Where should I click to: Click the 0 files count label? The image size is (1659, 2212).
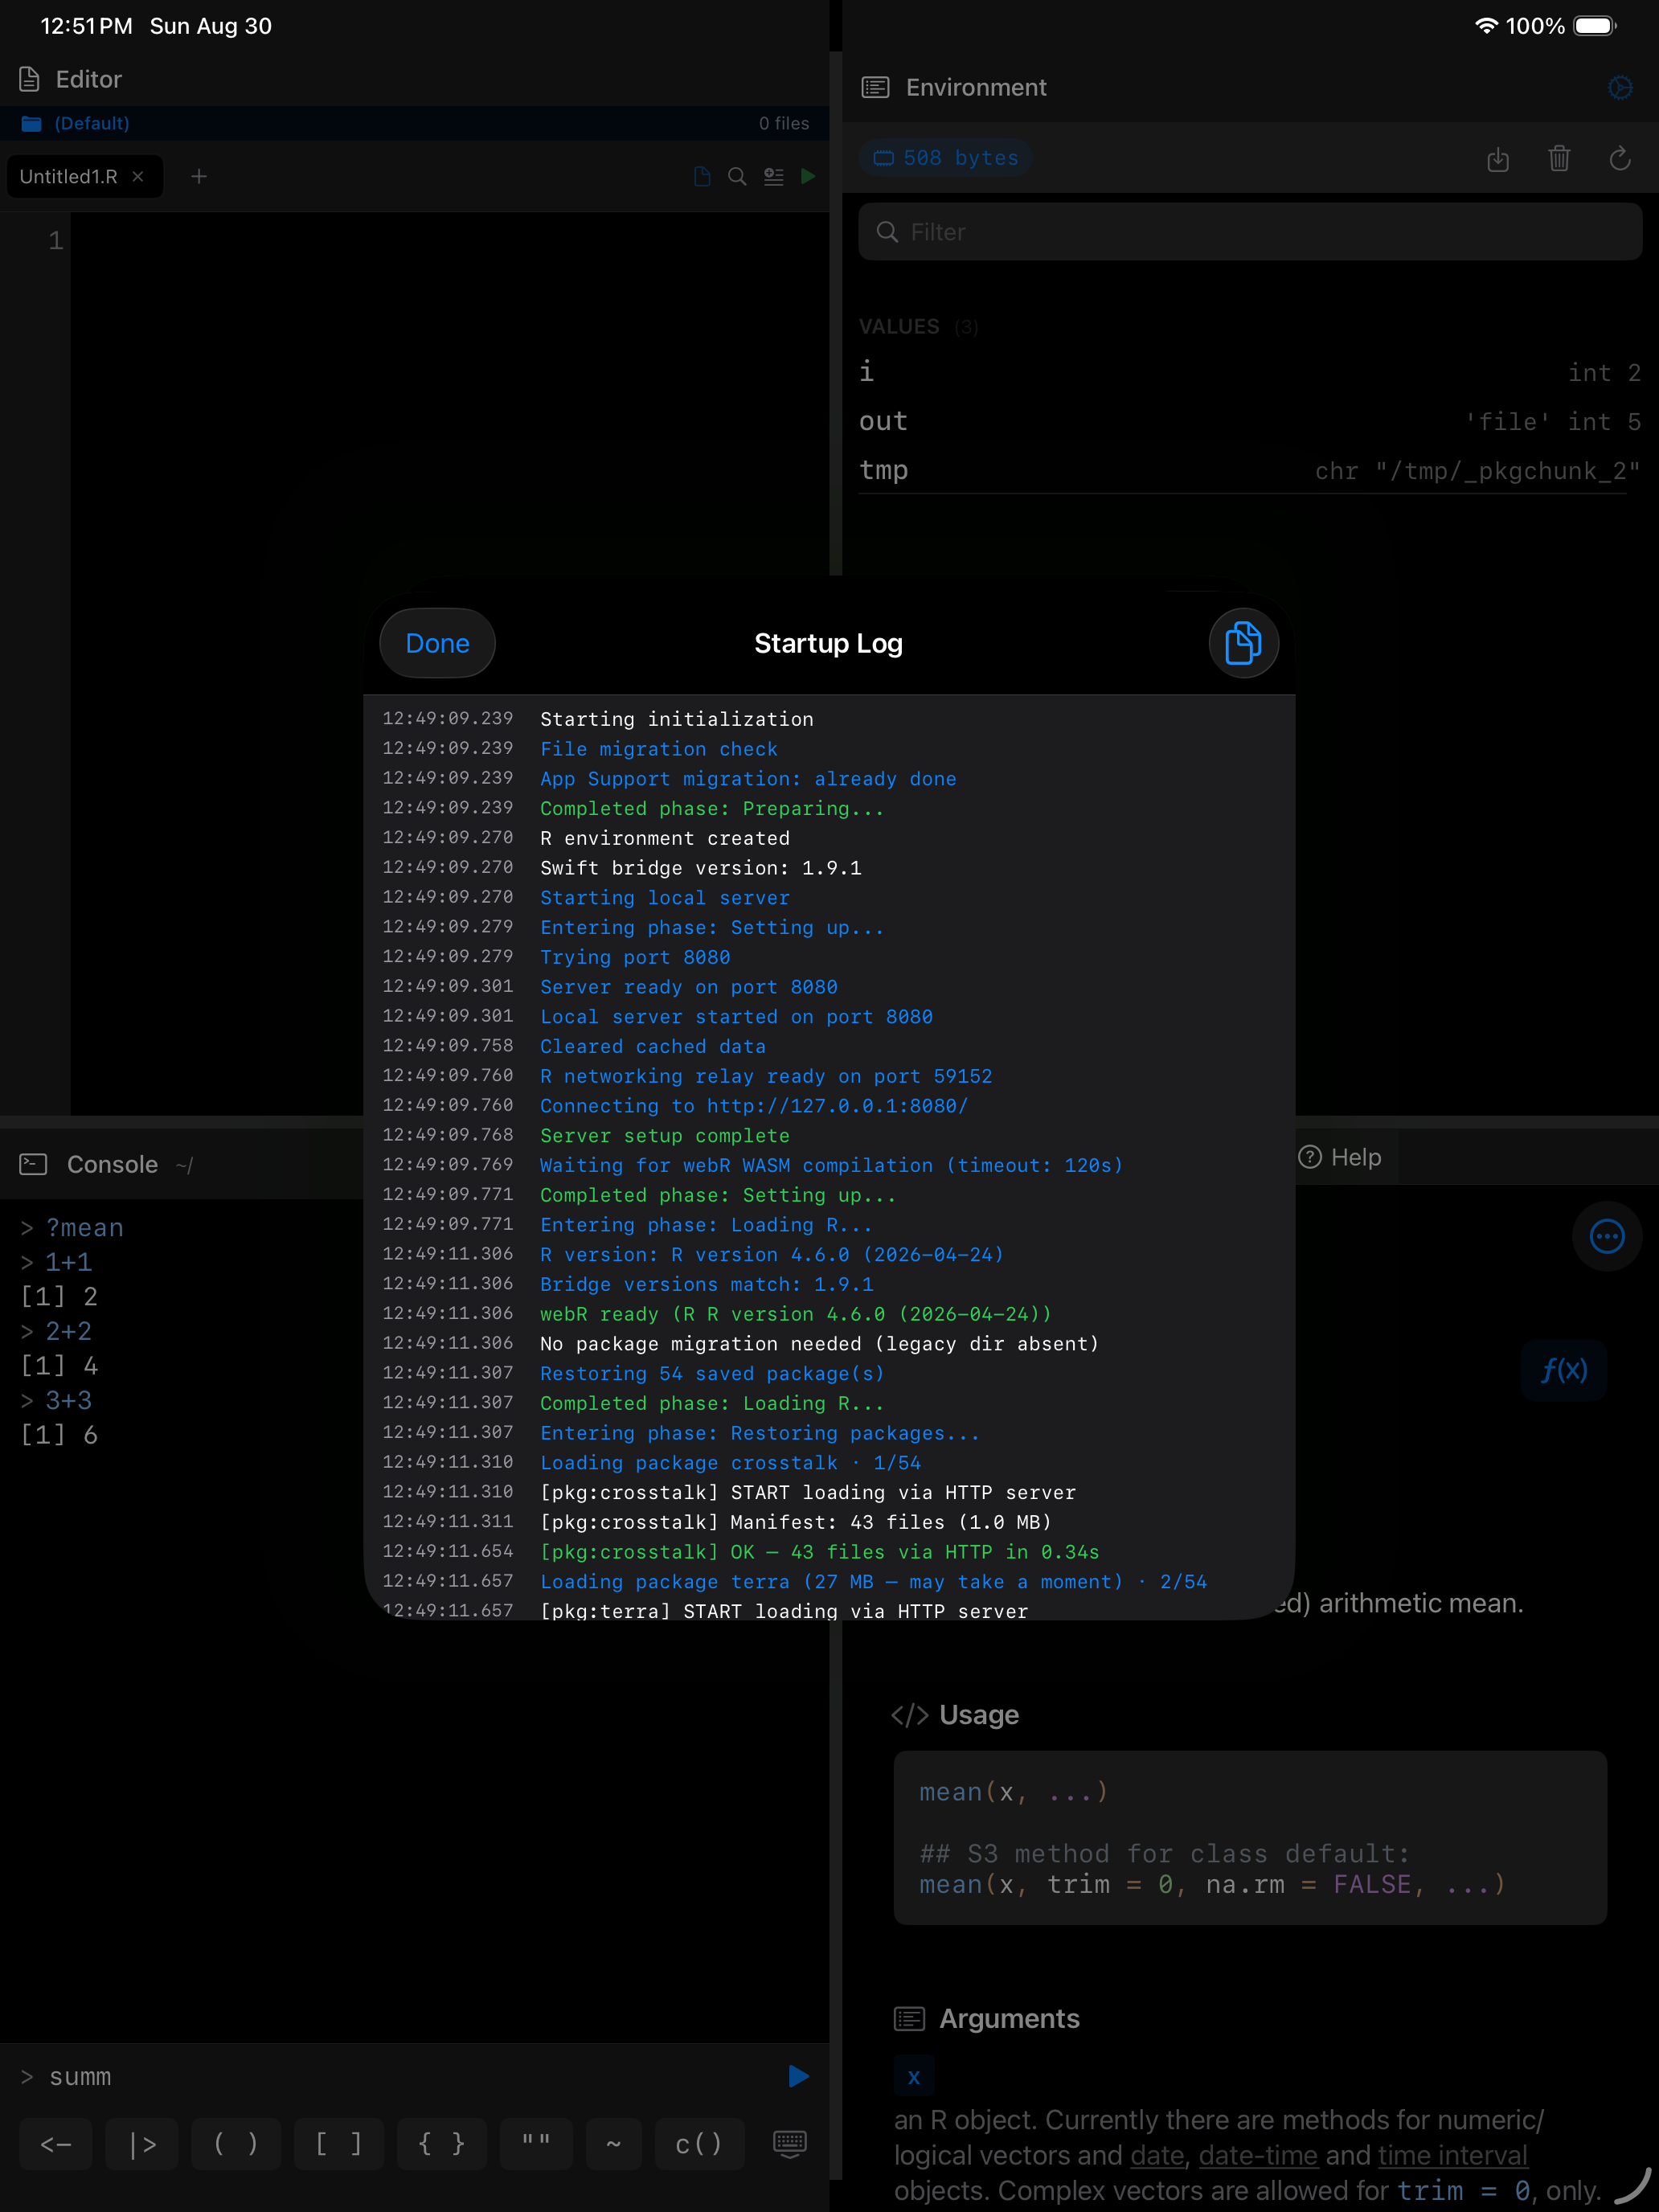(x=784, y=123)
